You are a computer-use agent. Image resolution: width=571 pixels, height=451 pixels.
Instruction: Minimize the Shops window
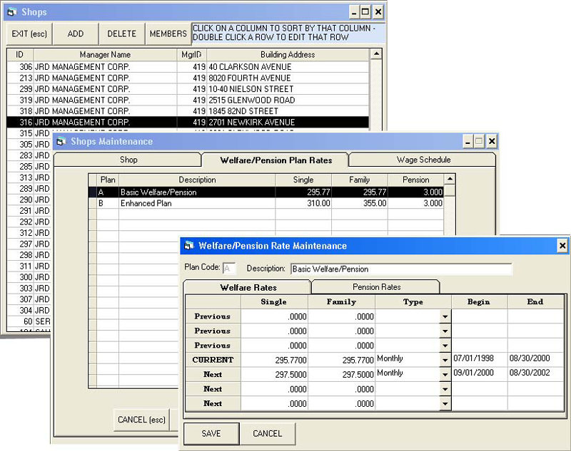point(353,12)
